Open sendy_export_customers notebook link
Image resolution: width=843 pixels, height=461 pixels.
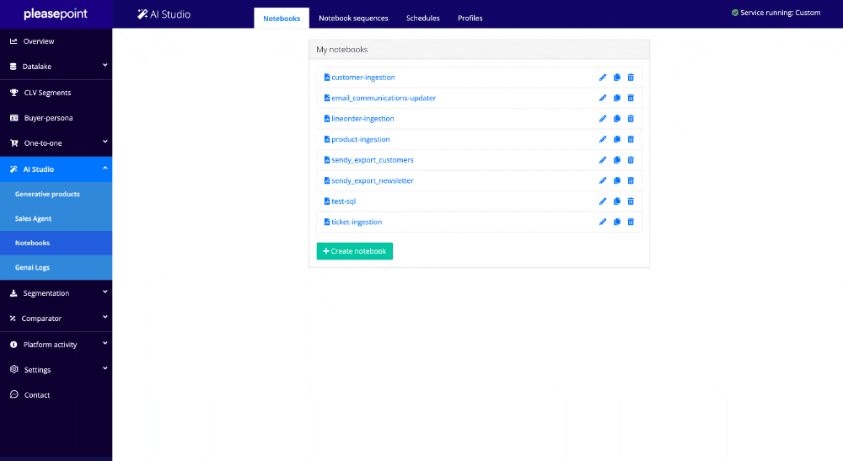tap(372, 160)
